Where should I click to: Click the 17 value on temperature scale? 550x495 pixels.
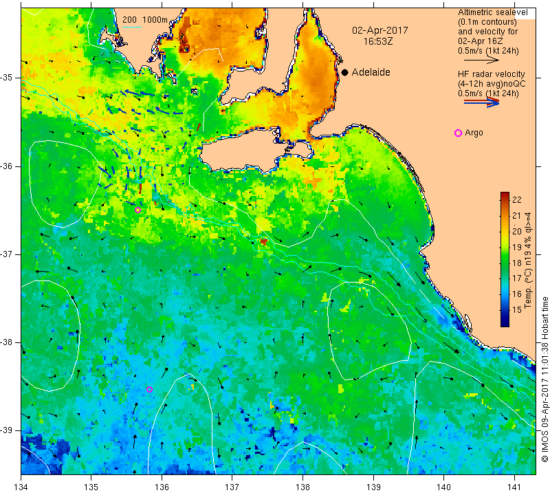click(x=517, y=278)
